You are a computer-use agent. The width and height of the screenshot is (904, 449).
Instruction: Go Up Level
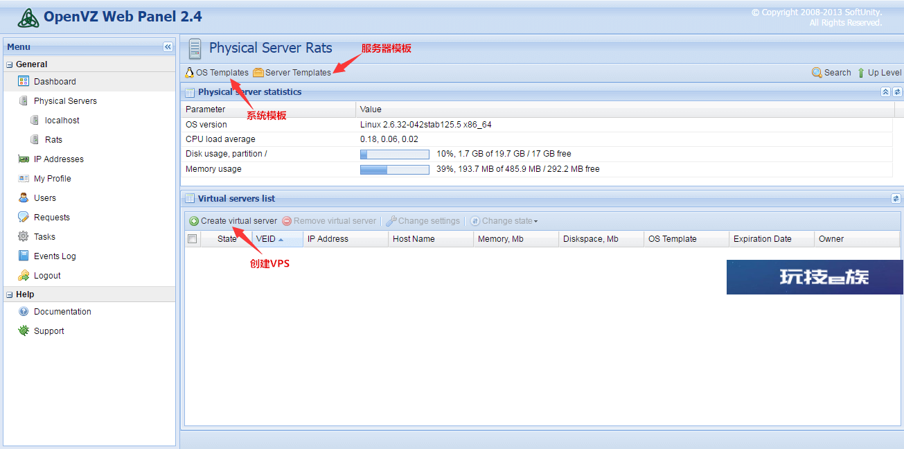coord(885,72)
